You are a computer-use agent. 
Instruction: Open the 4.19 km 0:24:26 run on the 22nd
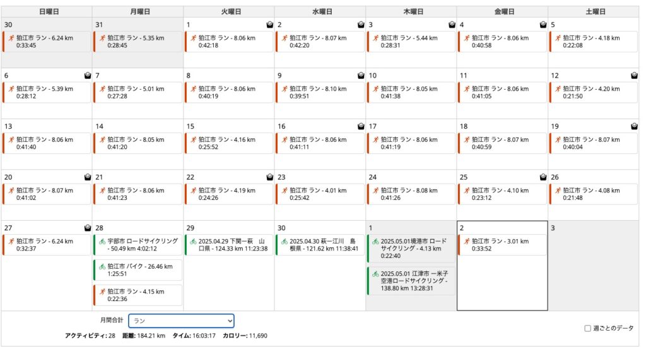229,194
